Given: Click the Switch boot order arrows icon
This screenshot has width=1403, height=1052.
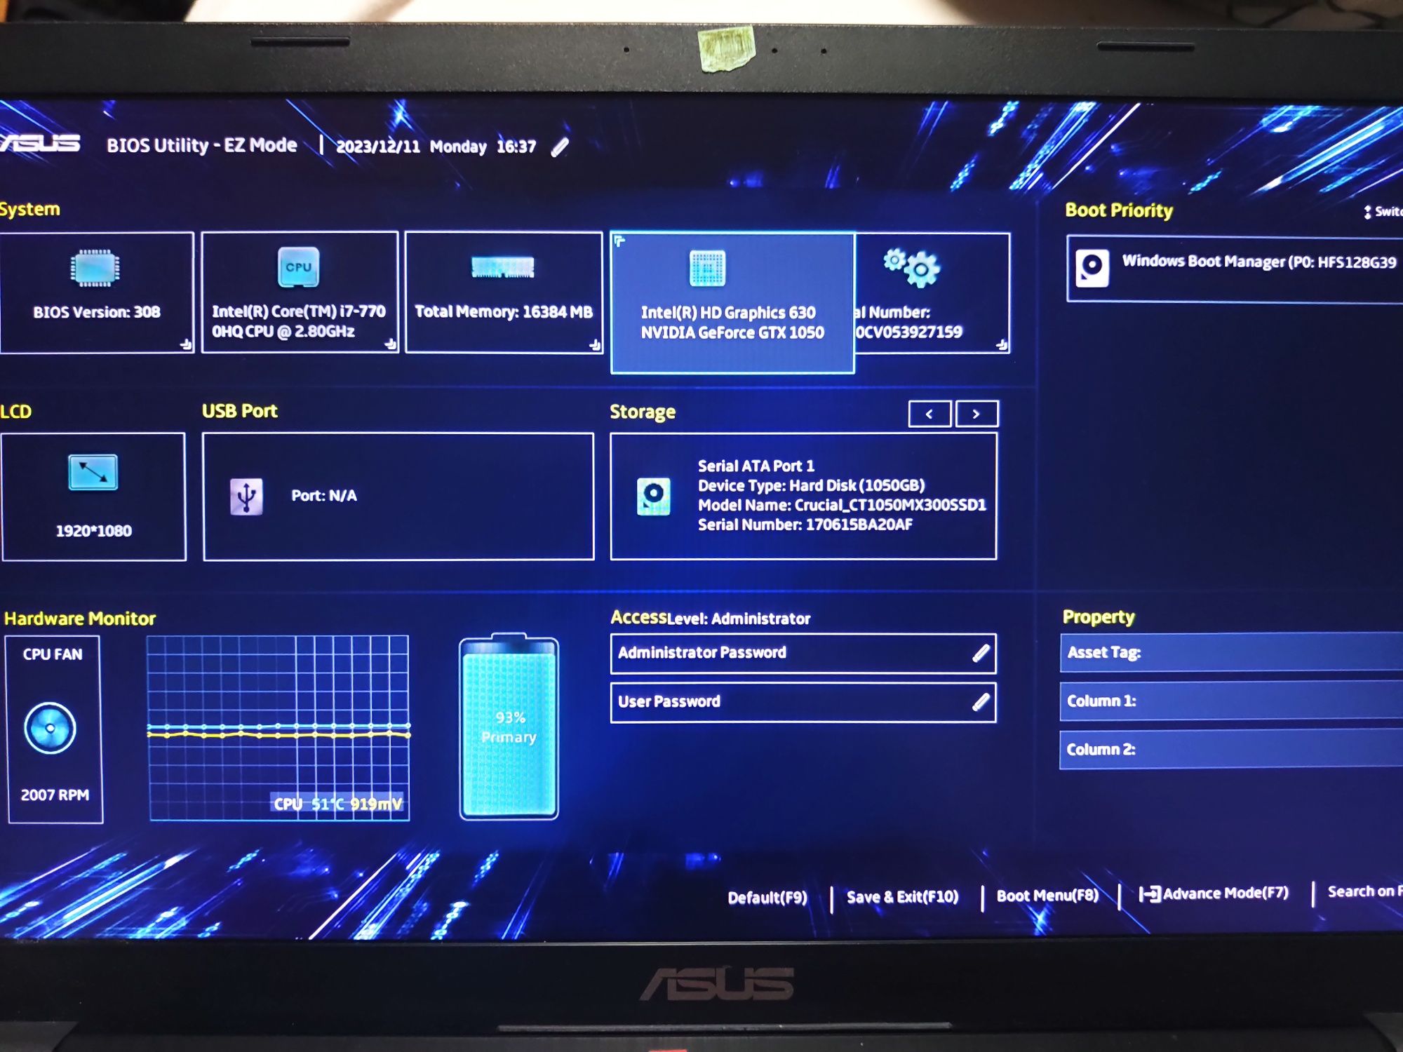Looking at the screenshot, I should [x=1367, y=212].
